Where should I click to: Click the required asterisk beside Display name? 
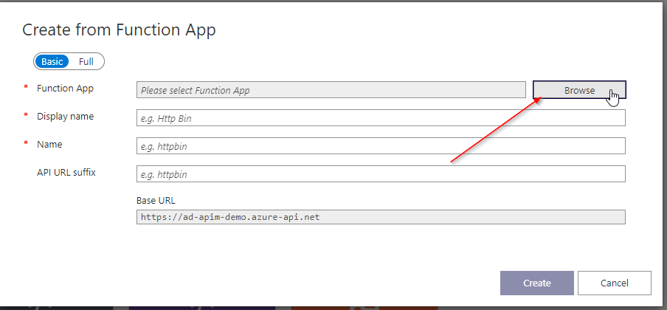[27, 117]
